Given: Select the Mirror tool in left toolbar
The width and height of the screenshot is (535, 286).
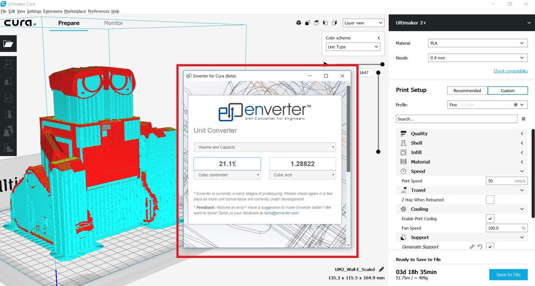Looking at the screenshot, I should pos(8,114).
